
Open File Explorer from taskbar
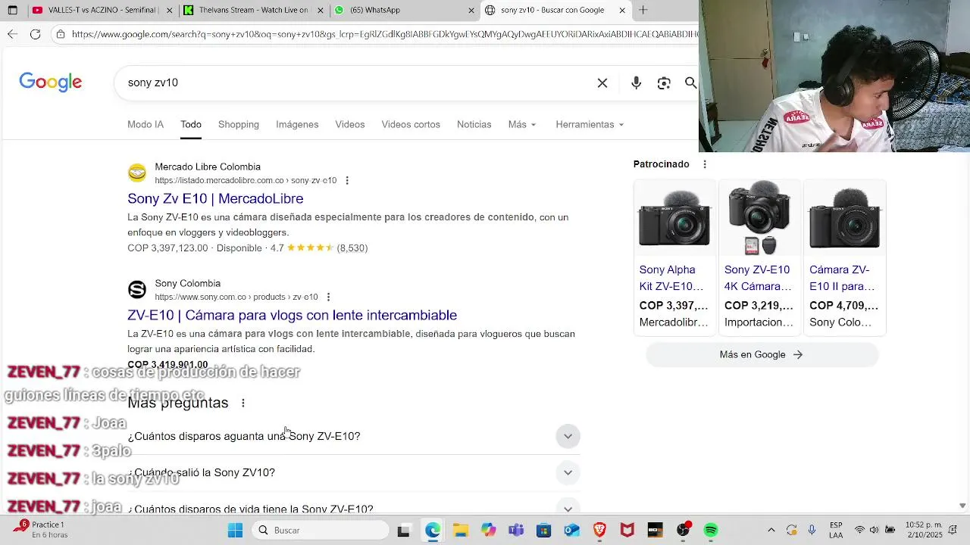461,531
